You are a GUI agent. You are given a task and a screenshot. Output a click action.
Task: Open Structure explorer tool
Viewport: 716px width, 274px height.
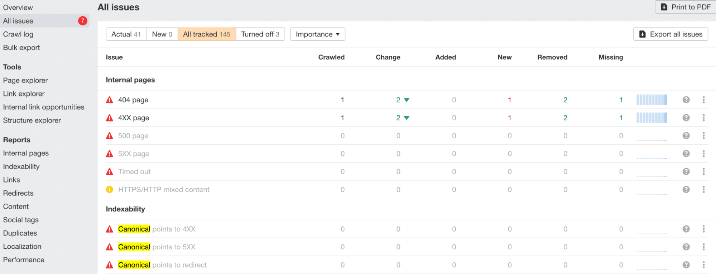click(x=32, y=120)
